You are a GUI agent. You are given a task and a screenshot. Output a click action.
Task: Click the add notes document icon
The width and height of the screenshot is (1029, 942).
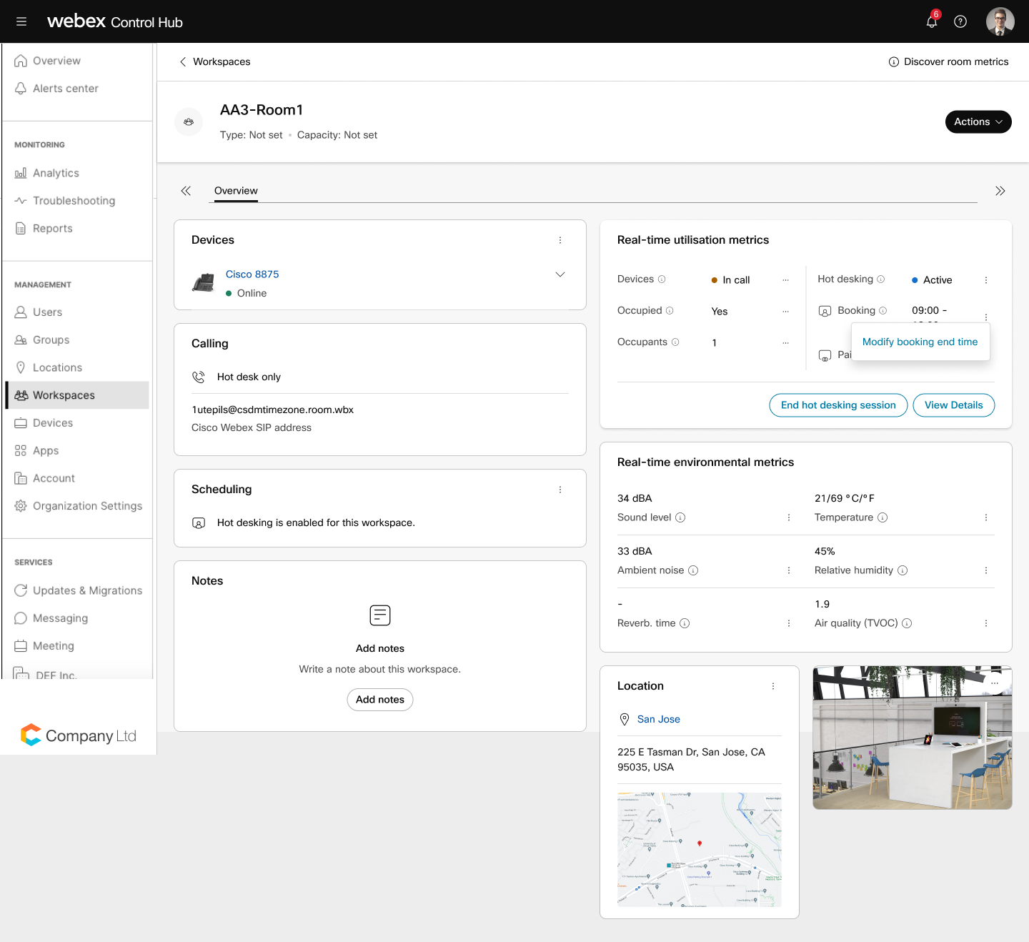pyautogui.click(x=380, y=615)
